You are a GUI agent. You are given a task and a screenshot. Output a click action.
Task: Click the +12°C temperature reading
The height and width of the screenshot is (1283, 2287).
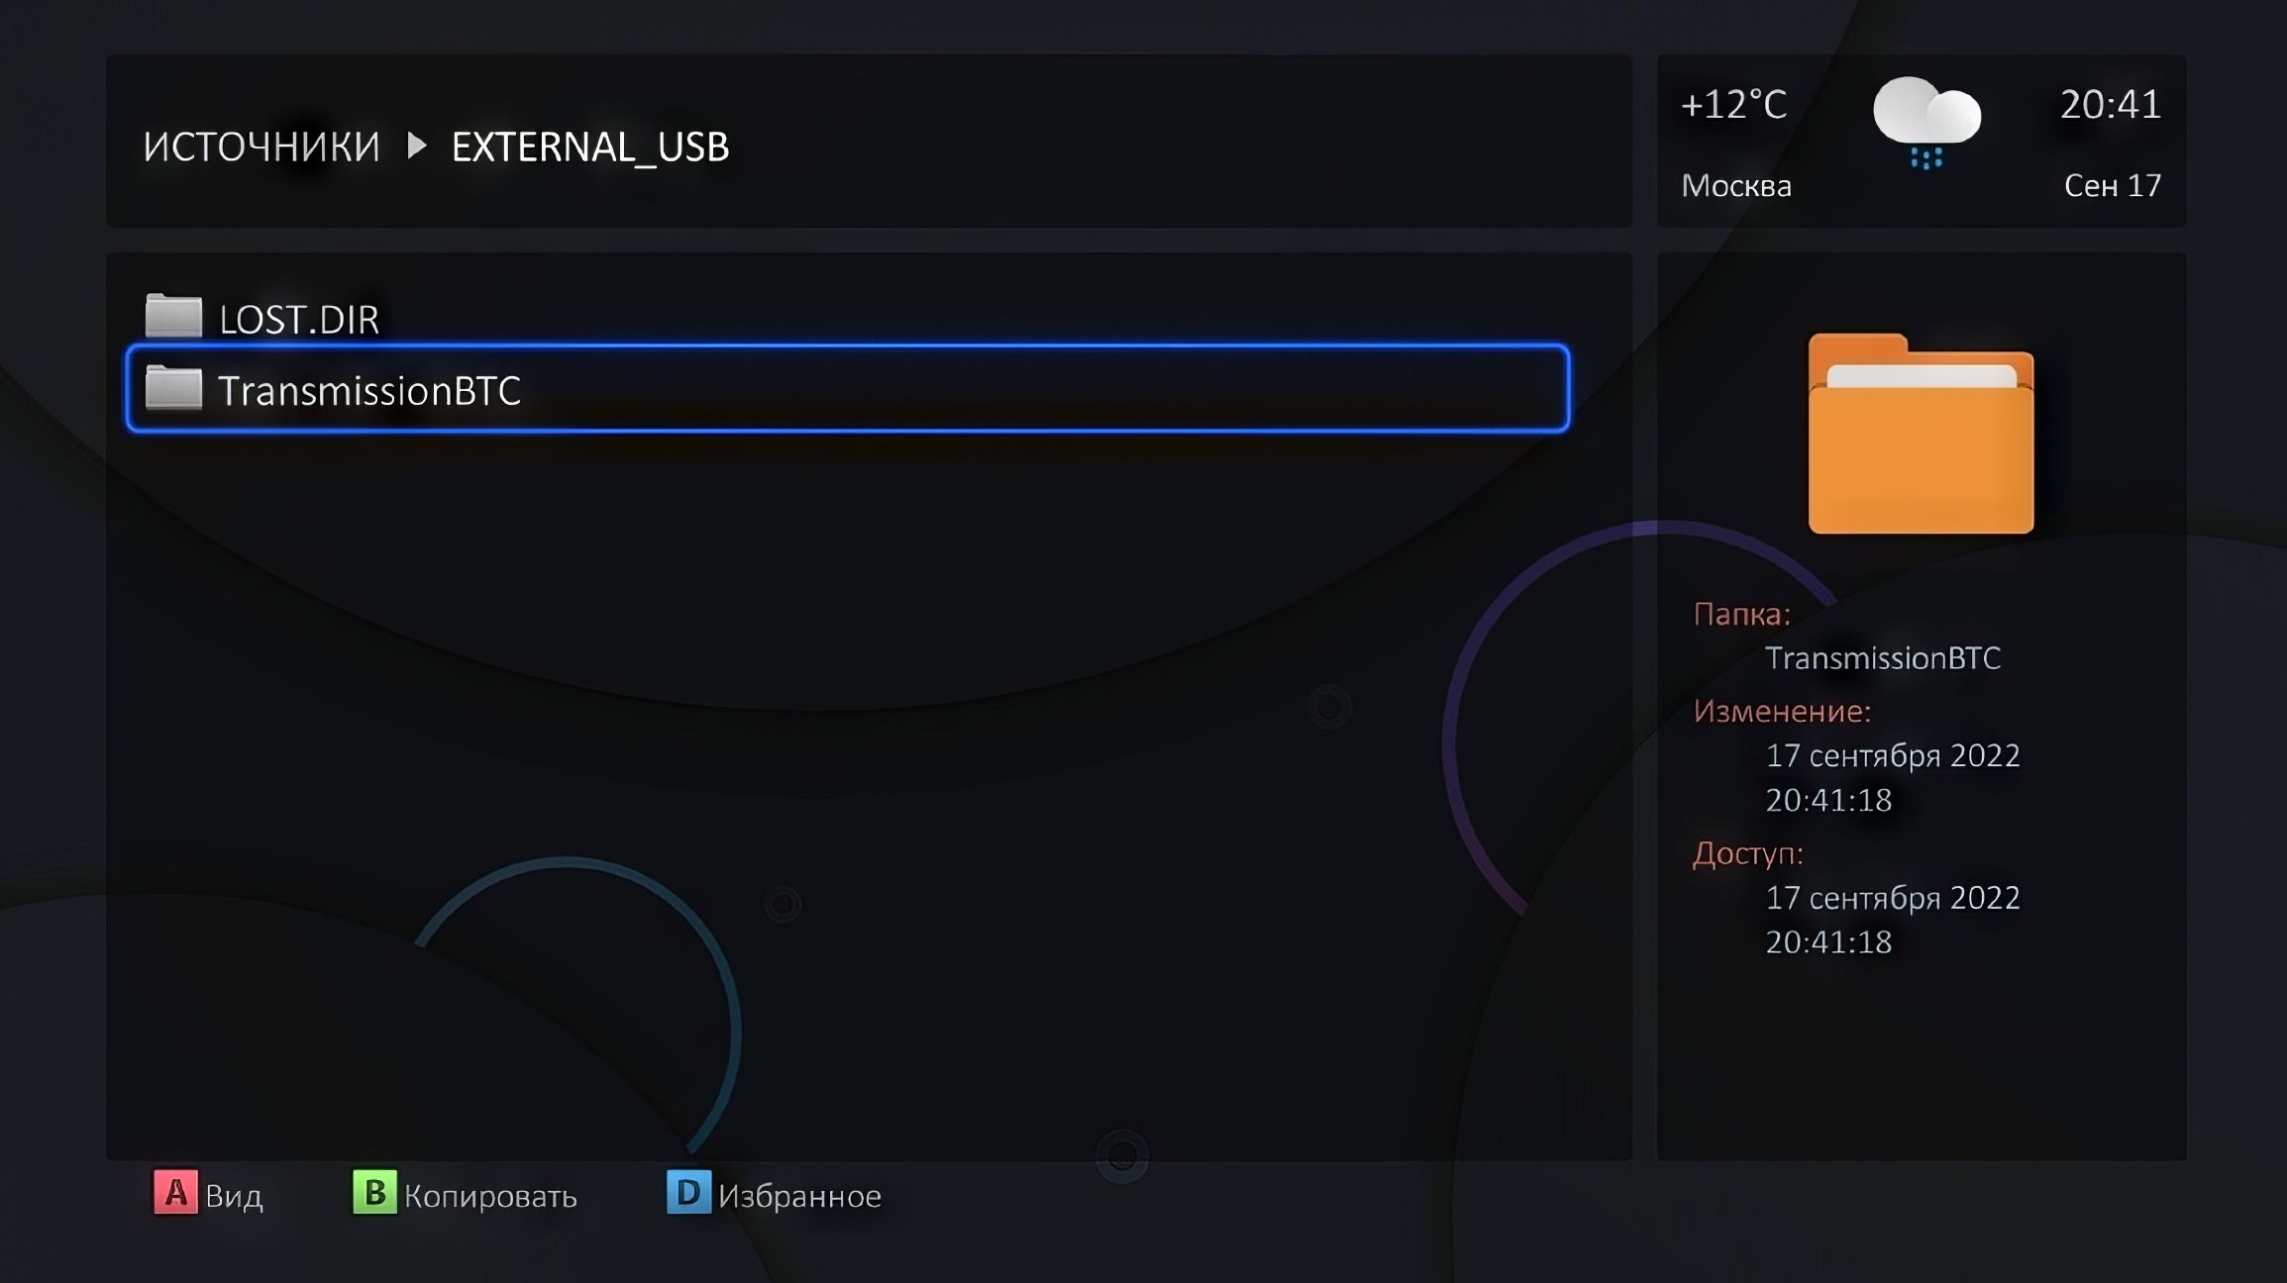[x=1733, y=104]
